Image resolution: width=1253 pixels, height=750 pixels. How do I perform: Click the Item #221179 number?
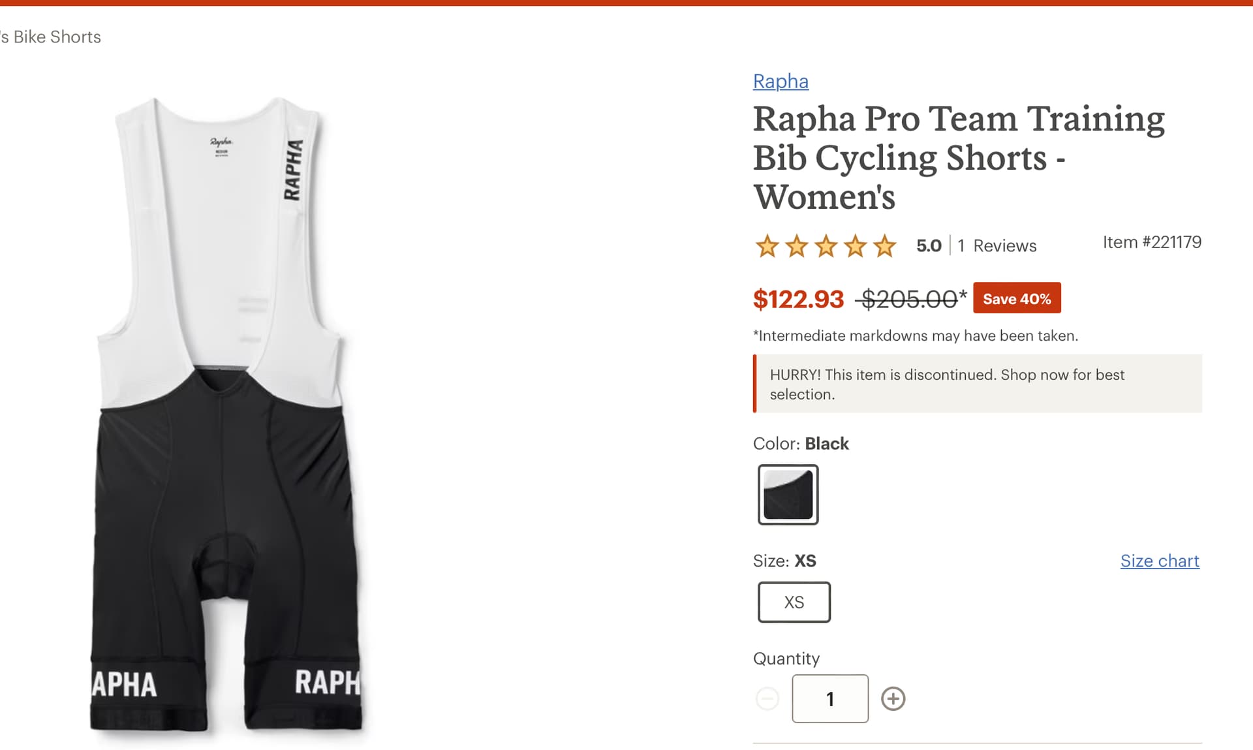click(1151, 242)
